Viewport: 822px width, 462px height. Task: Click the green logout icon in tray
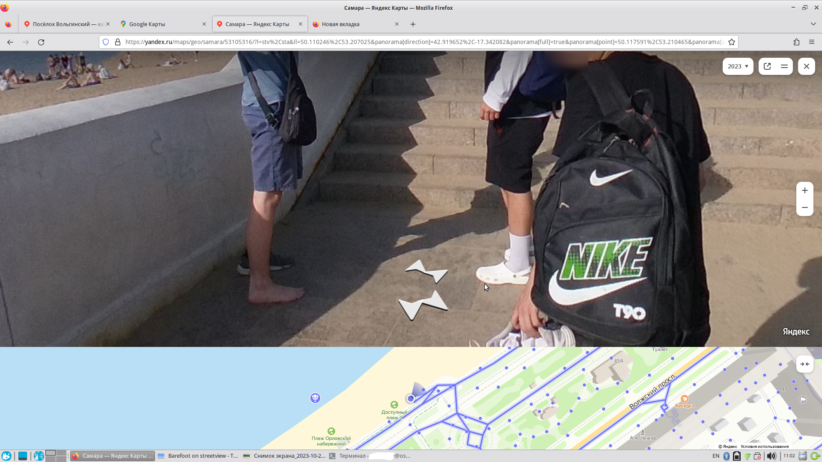pos(815,456)
